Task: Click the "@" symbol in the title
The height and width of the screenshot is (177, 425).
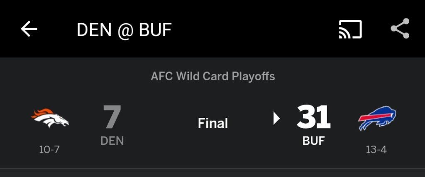Action: (124, 30)
